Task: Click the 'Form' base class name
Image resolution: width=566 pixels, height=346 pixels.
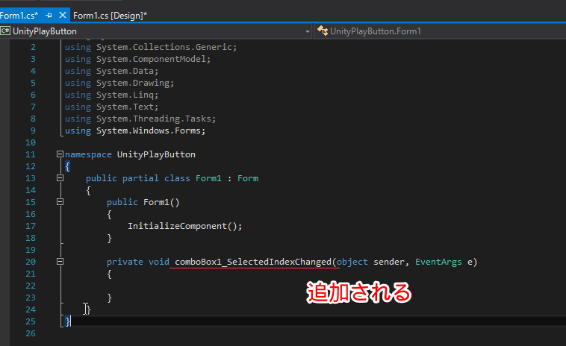Action: [248, 178]
